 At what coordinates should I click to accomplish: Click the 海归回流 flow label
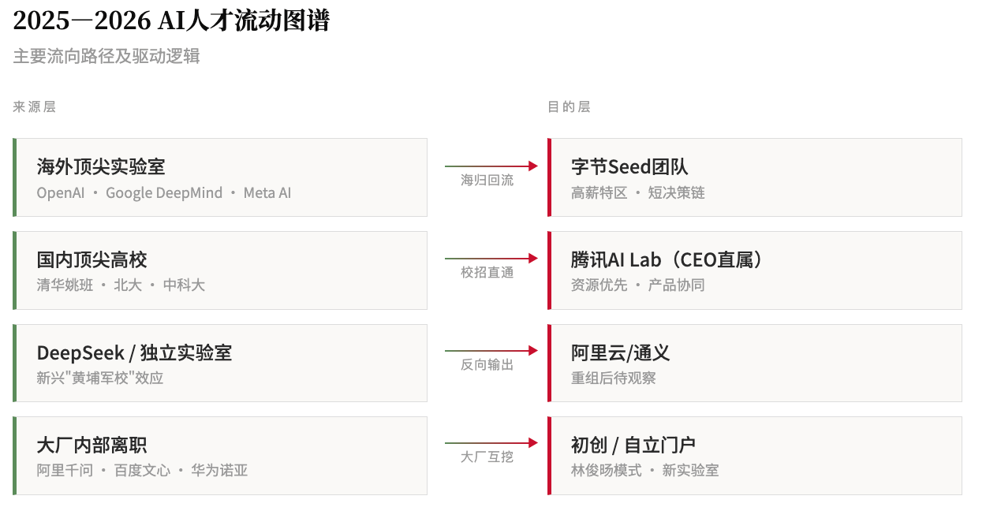[487, 181]
